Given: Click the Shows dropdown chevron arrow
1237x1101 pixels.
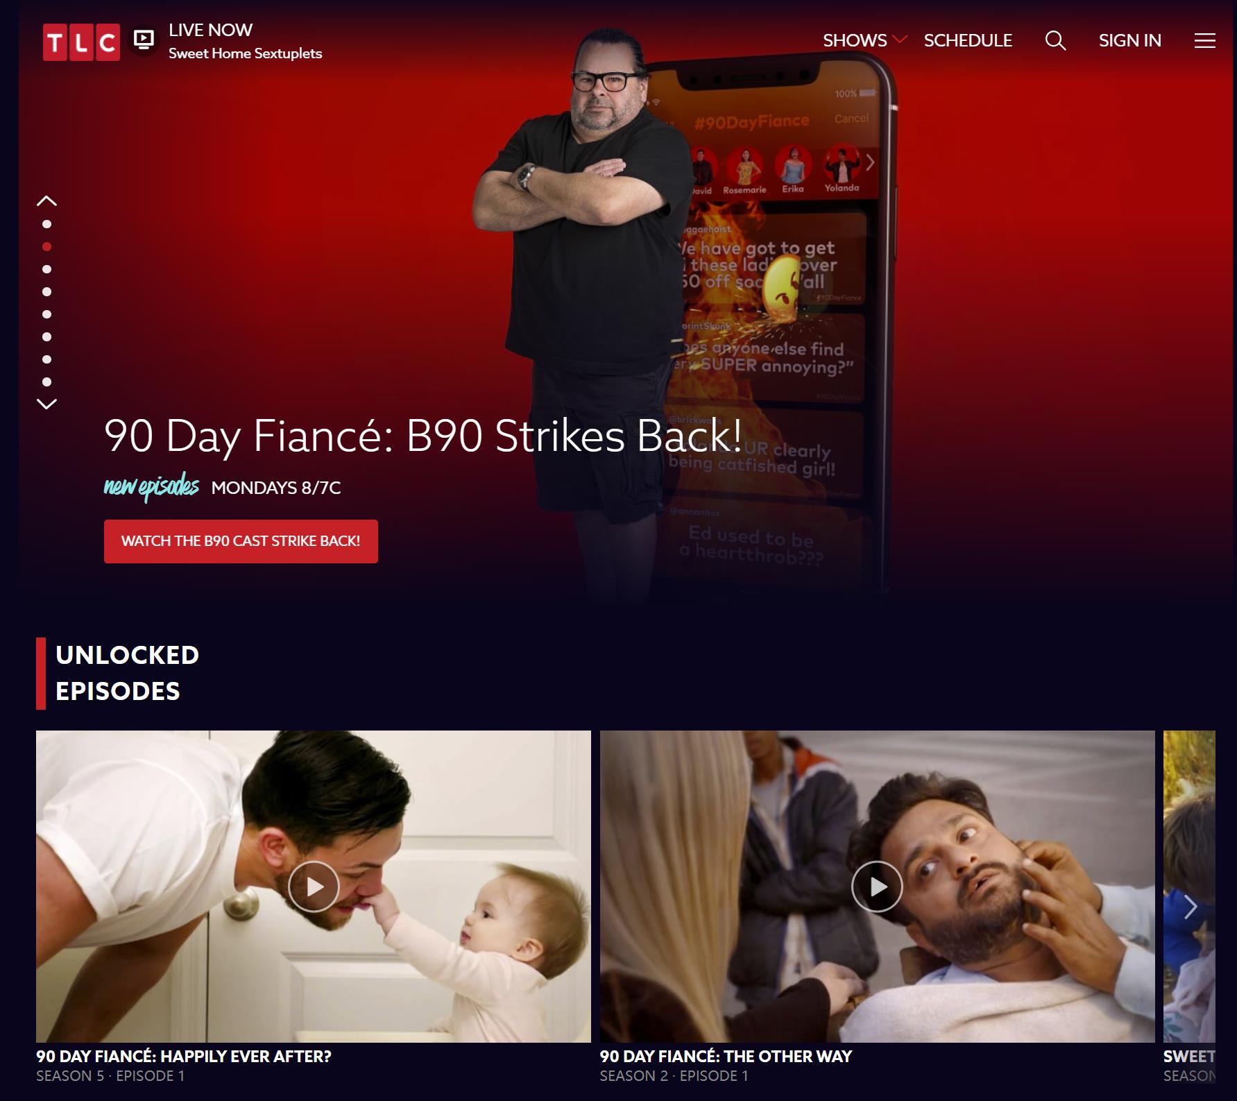Looking at the screenshot, I should click(x=900, y=39).
